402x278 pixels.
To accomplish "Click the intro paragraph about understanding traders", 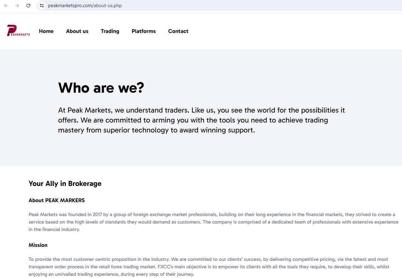I will [201, 120].
